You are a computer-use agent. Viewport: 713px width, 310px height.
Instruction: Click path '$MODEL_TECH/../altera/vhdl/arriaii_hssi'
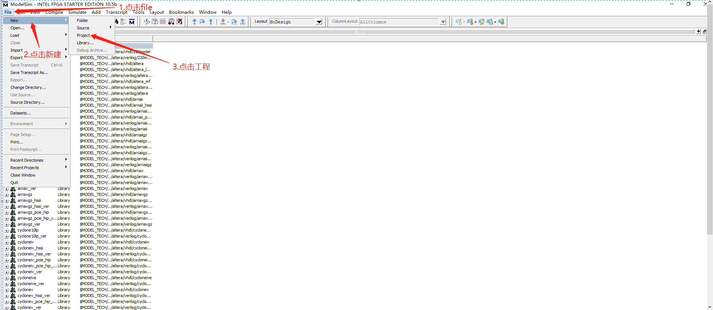tap(116, 105)
